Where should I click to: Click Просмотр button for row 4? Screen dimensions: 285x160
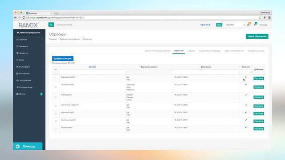(259, 106)
